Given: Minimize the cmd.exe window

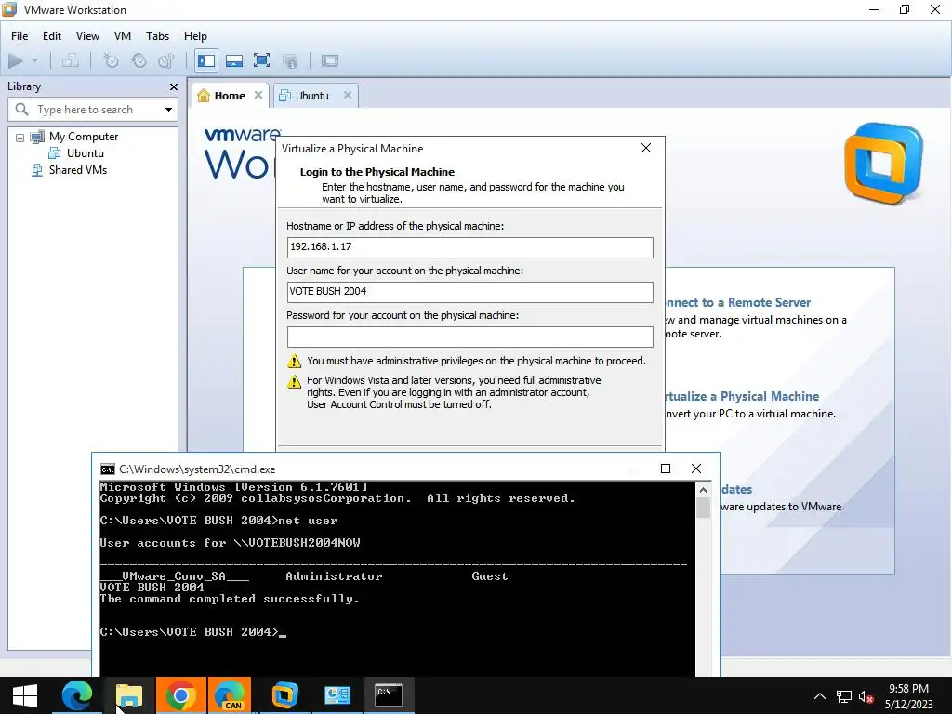Looking at the screenshot, I should 635,469.
